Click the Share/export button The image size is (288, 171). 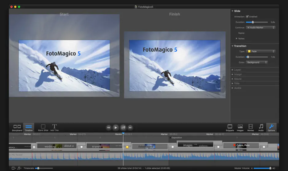coord(123,127)
